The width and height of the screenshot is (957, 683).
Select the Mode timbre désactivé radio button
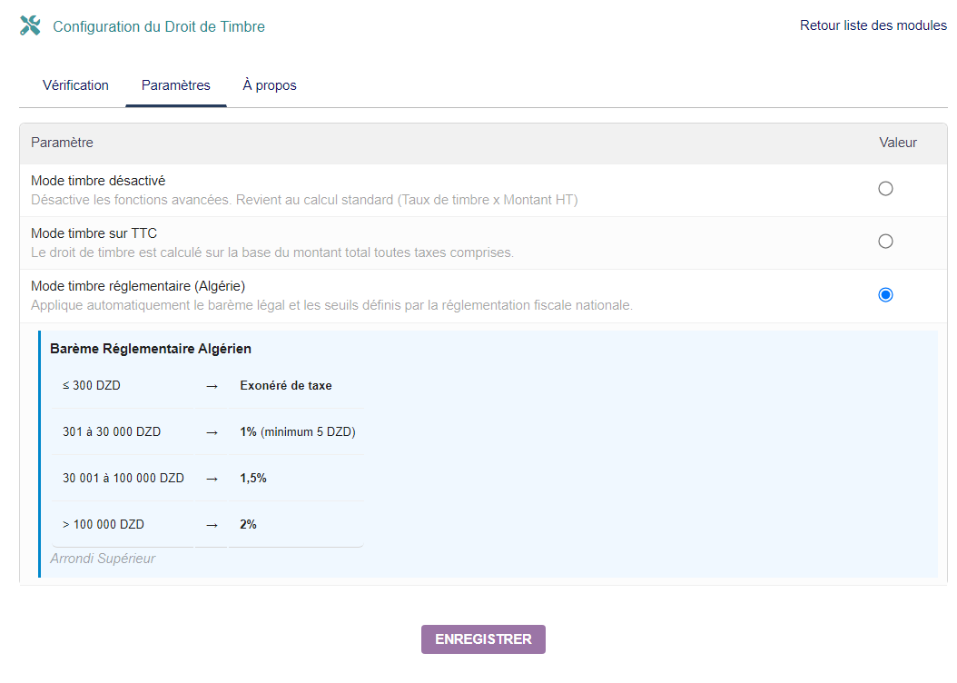(885, 189)
